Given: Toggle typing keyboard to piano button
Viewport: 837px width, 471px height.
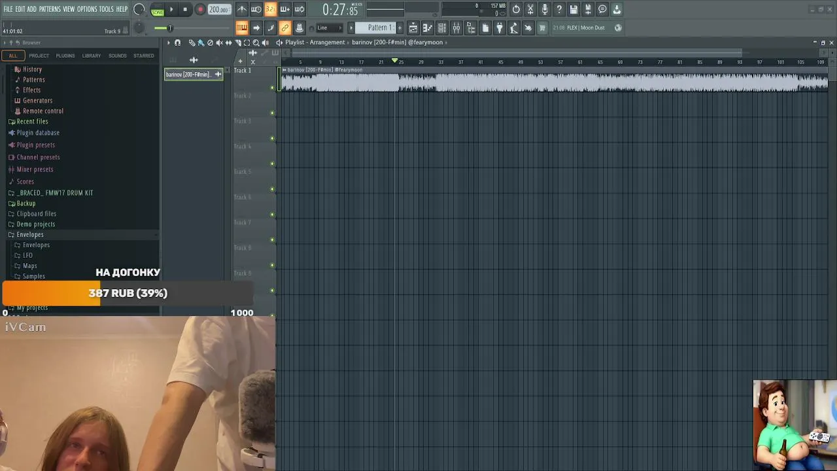Looking at the screenshot, I should tap(242, 27).
